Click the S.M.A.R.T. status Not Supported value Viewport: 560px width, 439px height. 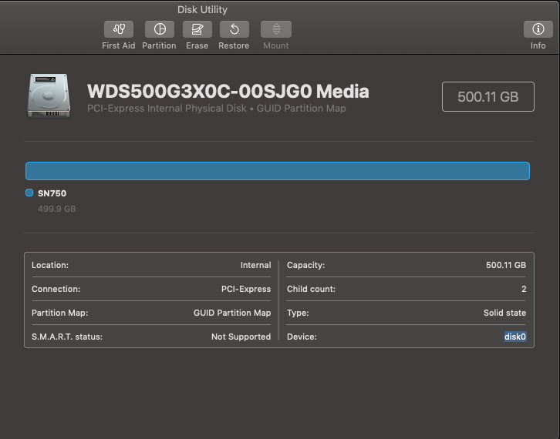[x=241, y=337]
